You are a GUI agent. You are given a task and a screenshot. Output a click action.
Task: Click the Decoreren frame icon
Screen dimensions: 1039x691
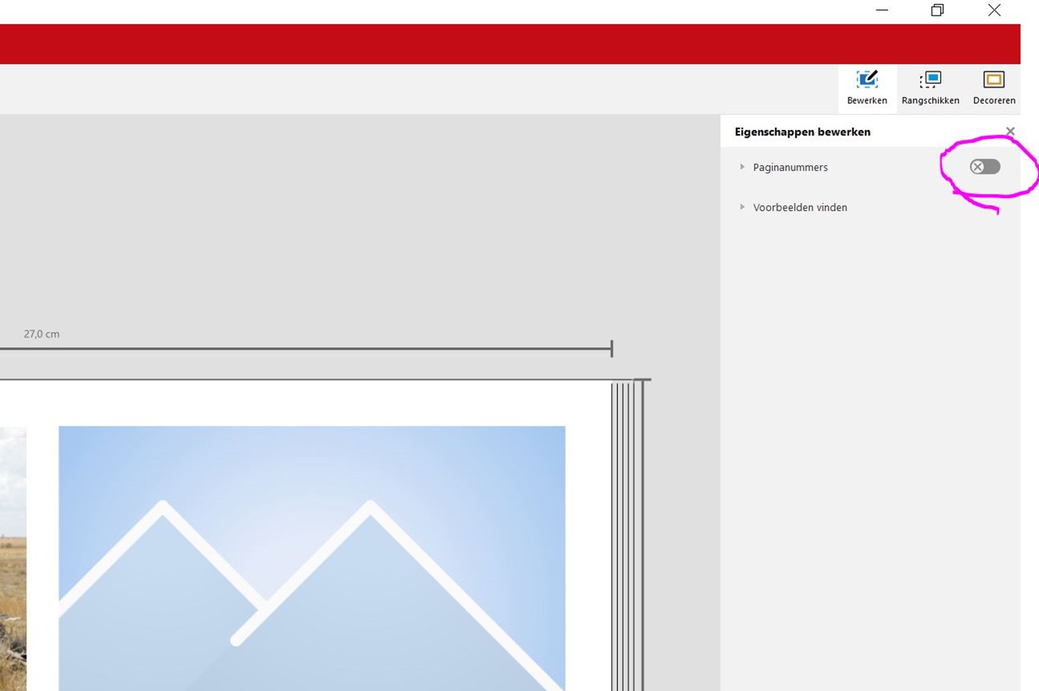click(994, 80)
